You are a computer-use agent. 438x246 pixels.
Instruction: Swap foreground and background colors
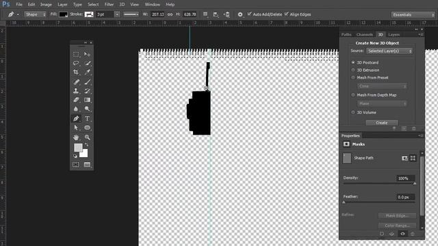87,145
